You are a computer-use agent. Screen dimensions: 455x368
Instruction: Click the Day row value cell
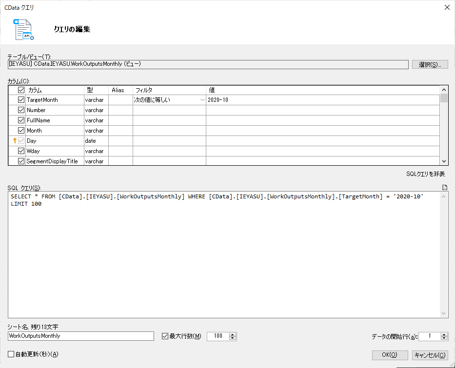323,141
